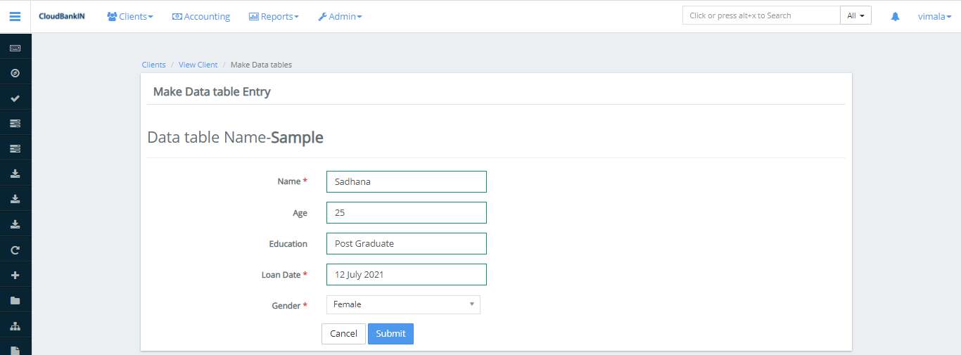Click the sitemap hierarchy sidebar icon
This screenshot has width=961, height=355.
(x=15, y=325)
